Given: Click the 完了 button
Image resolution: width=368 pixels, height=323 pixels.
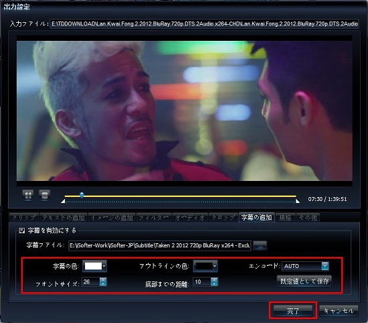Looking at the screenshot, I should pos(293,311).
